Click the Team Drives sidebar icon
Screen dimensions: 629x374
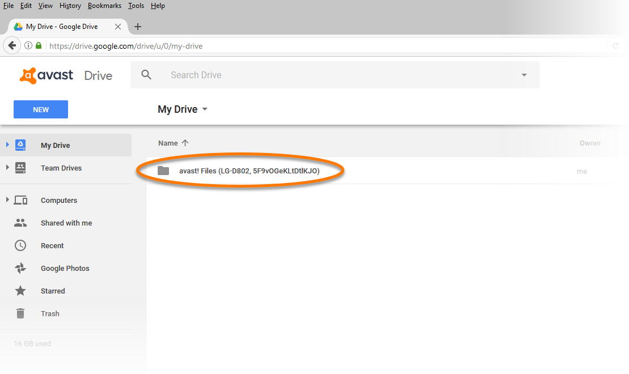click(20, 168)
